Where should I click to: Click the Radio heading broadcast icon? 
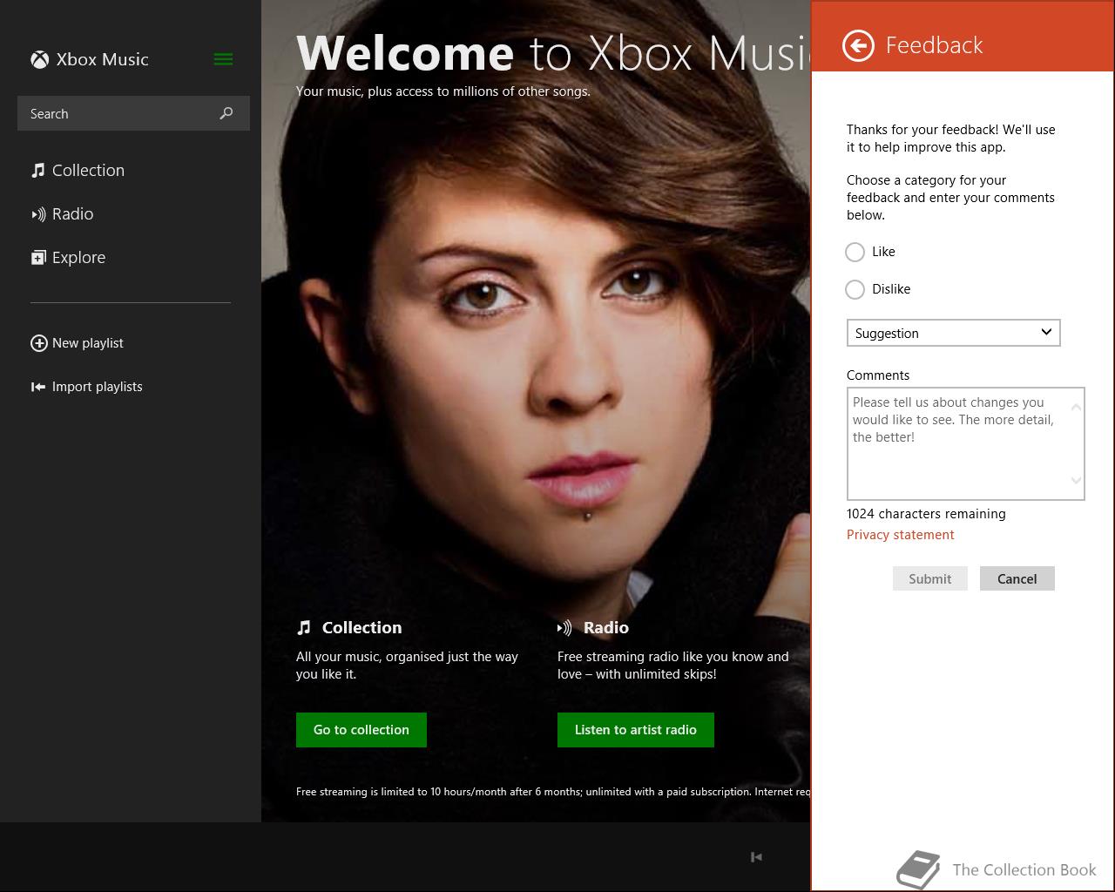pyautogui.click(x=565, y=627)
